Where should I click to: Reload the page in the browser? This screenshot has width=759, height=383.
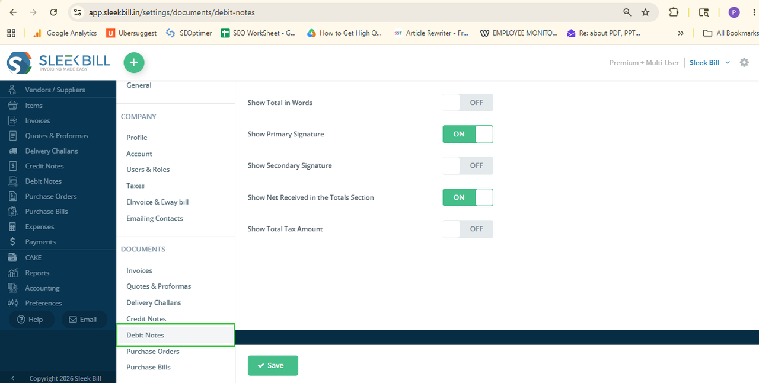(53, 12)
